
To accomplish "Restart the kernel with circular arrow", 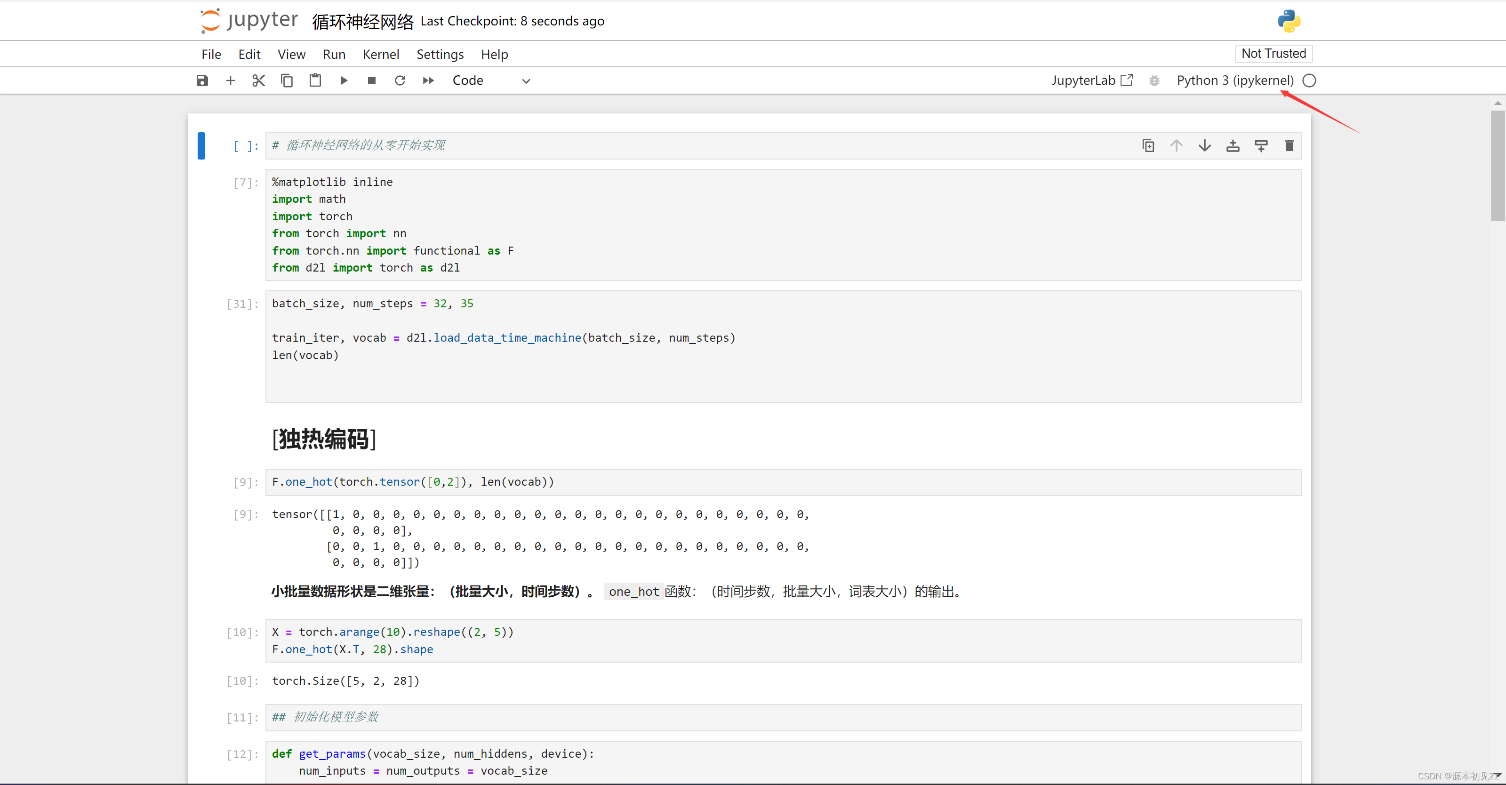I will coord(400,80).
